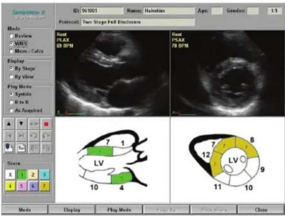Image resolution: width=285 pixels, height=216 pixels.
Task: Pick the white X score swatch
Action: (x=10, y=175)
